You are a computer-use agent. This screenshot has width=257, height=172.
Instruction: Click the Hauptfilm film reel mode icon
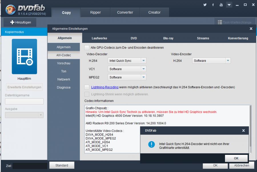pyautogui.click(x=25, y=56)
